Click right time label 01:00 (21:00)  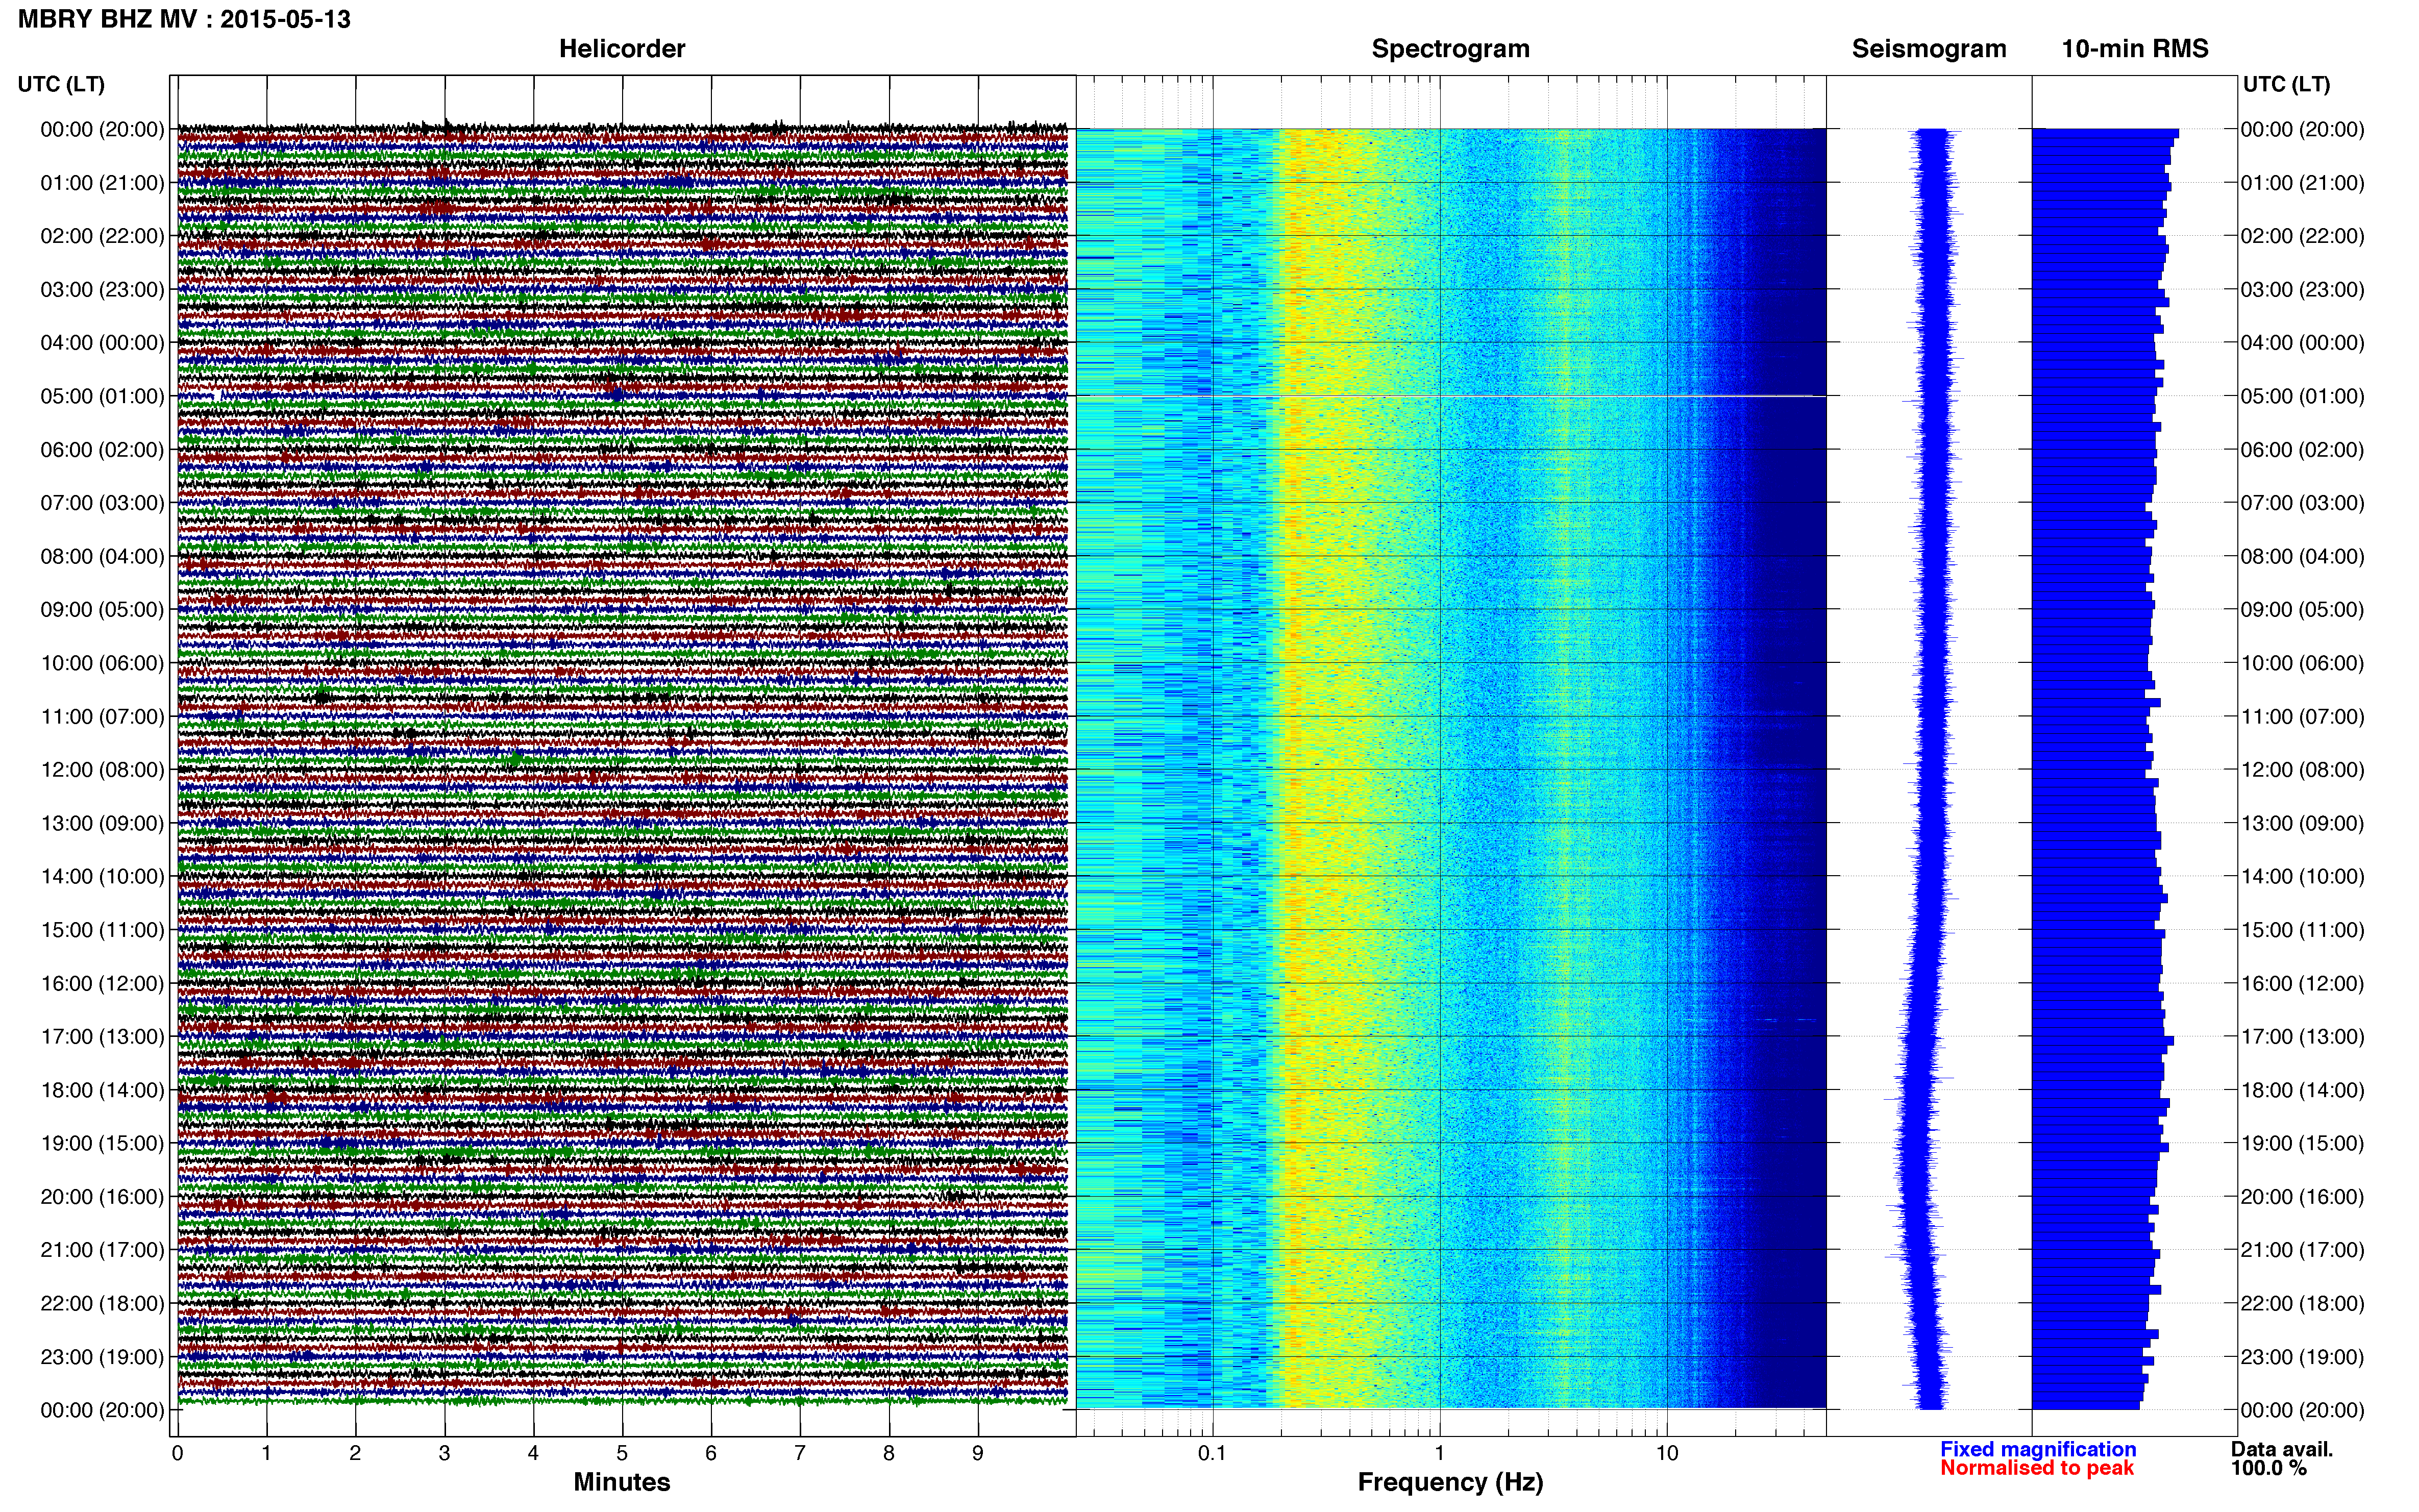[x=2303, y=183]
